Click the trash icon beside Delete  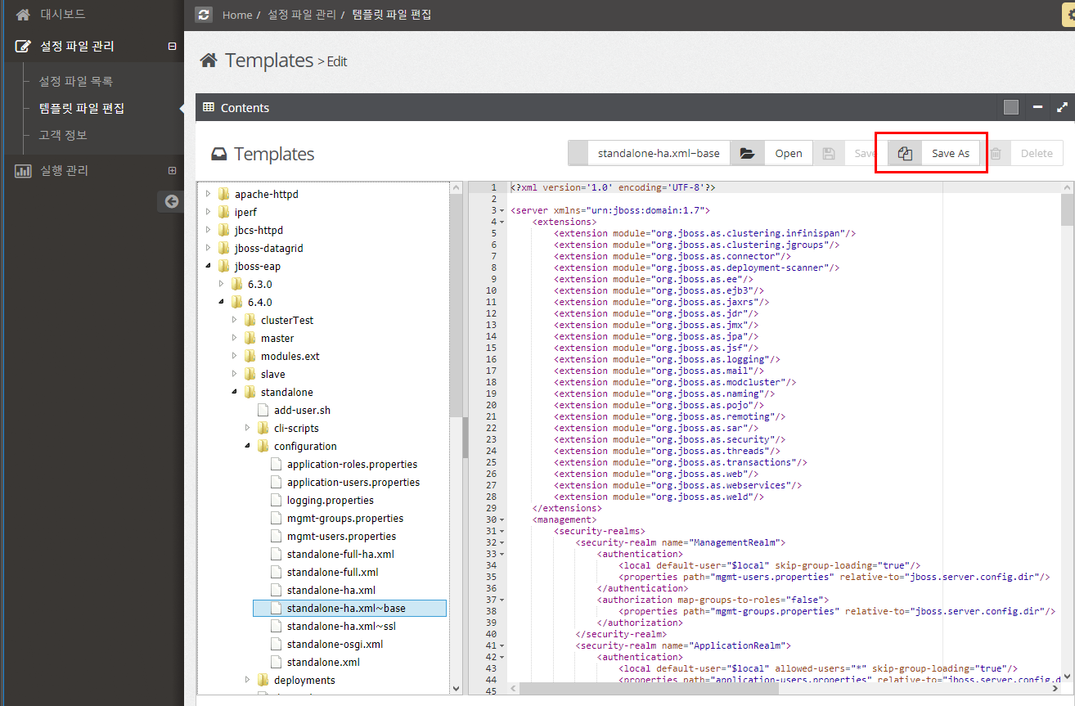tap(996, 153)
